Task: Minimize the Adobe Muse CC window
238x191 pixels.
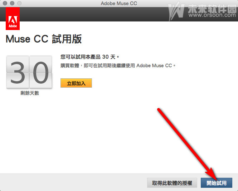Action: pyautogui.click(x=12, y=3)
